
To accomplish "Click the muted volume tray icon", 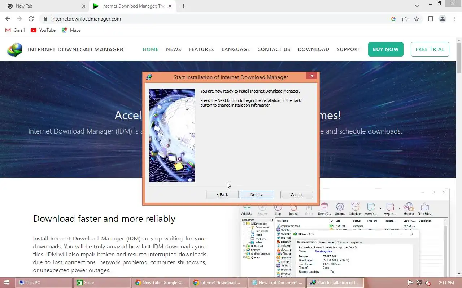I will tap(428, 283).
